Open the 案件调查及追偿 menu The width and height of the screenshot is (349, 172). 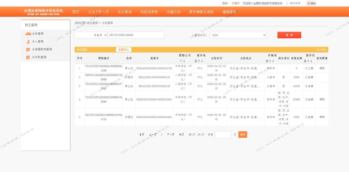pos(201,12)
